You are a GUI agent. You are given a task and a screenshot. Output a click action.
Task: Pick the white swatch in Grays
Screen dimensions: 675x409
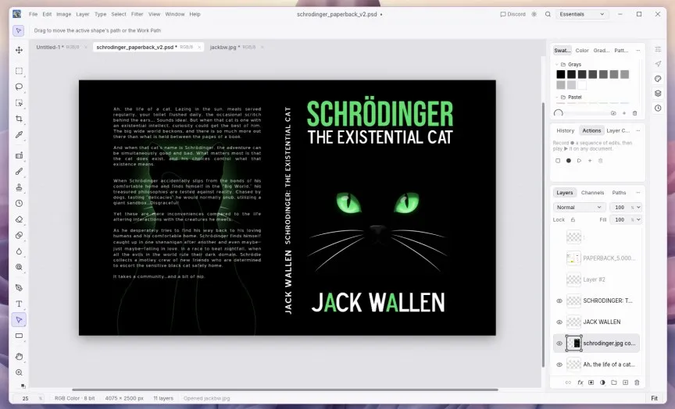coord(582,85)
